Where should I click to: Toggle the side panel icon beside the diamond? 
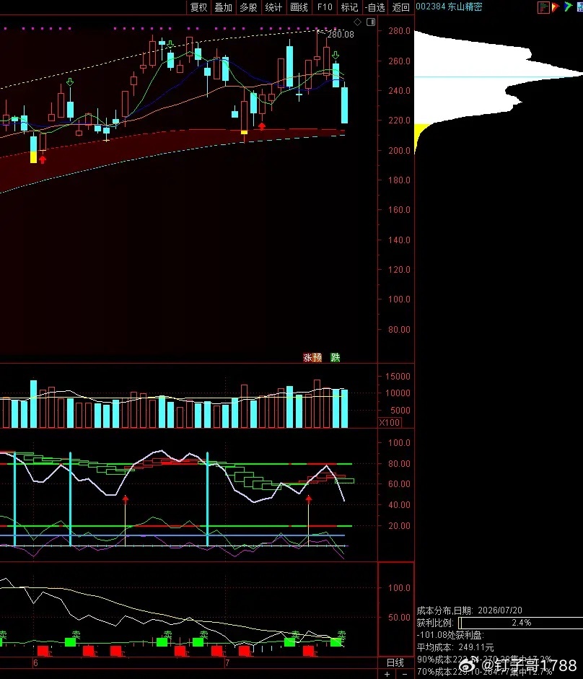(x=371, y=22)
